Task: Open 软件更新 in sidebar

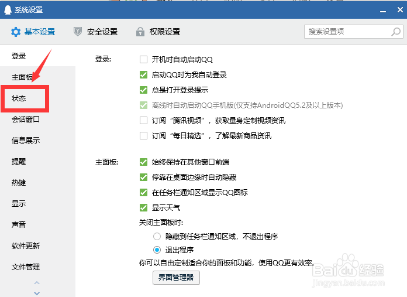Action: (26, 246)
